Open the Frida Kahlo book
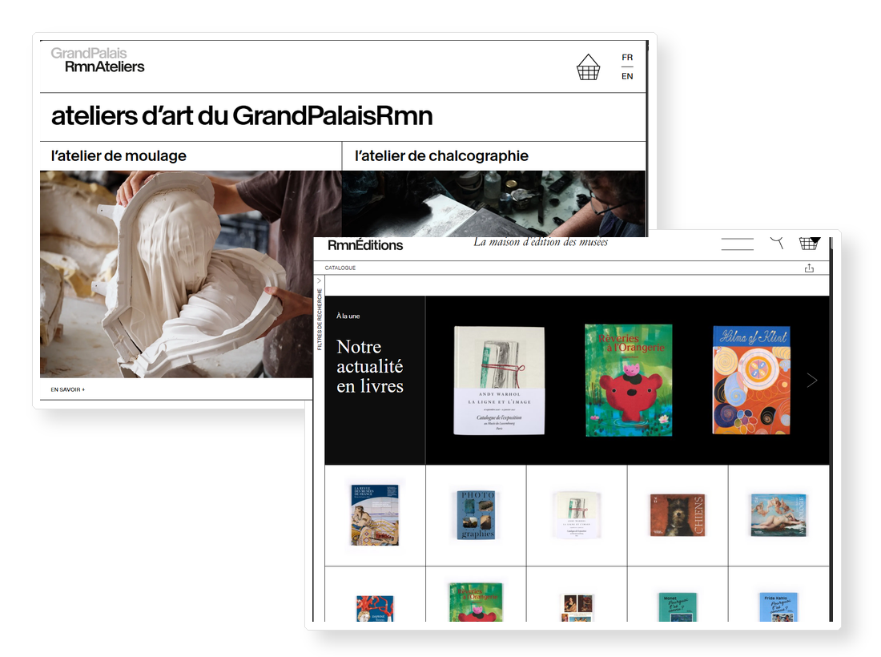 778,607
